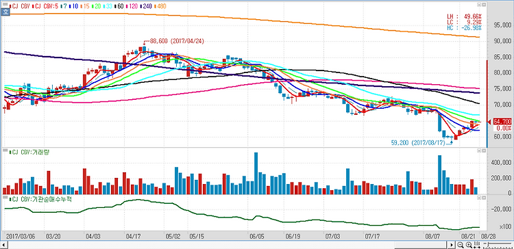
Task: Select the 480-period moving average legend
Action: pyautogui.click(x=160, y=6)
